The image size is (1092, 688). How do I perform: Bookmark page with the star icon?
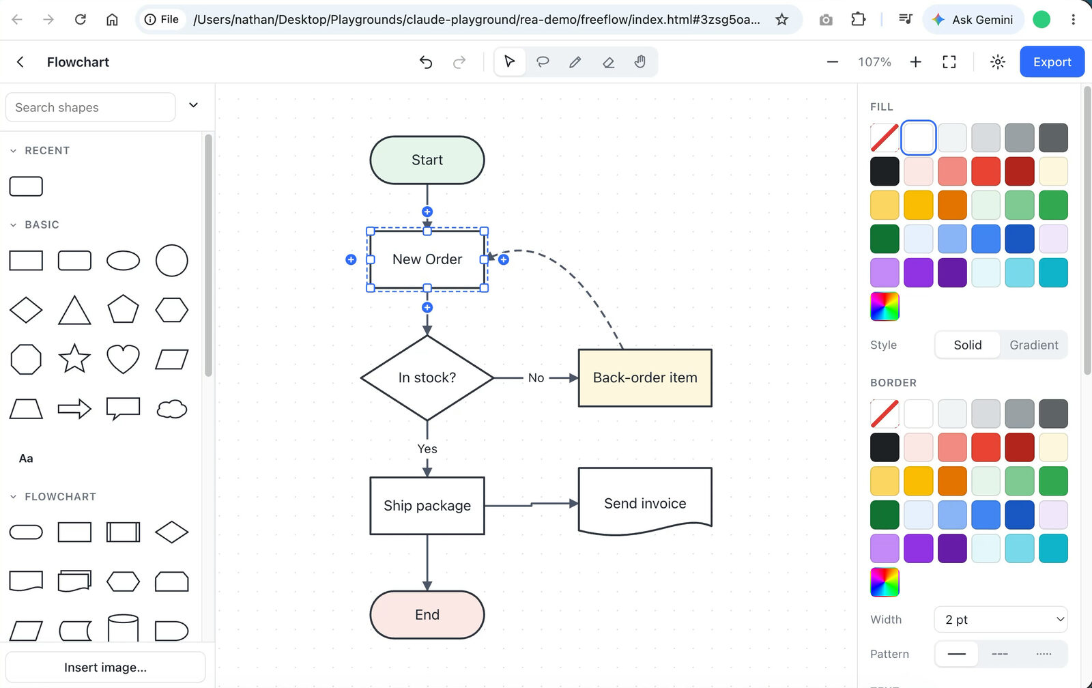click(782, 20)
